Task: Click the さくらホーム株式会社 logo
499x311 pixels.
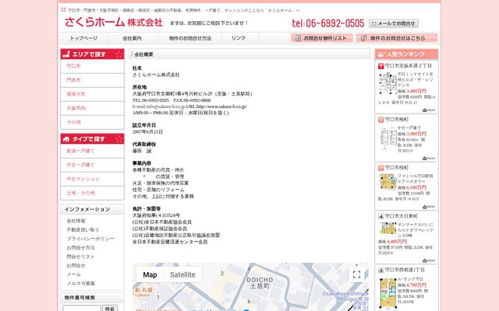Action: click(114, 23)
